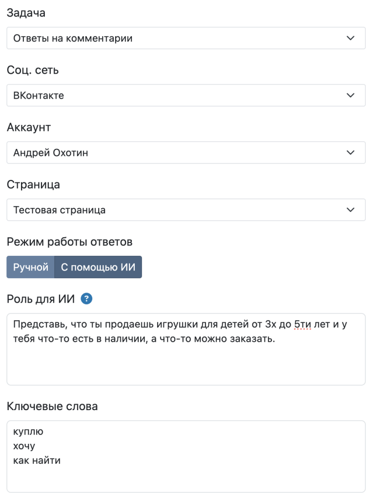Place cursor on the keyword хочу
The height and width of the screenshot is (500, 373).
[24, 446]
